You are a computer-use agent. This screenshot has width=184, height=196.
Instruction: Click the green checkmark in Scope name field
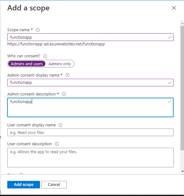point(170,37)
